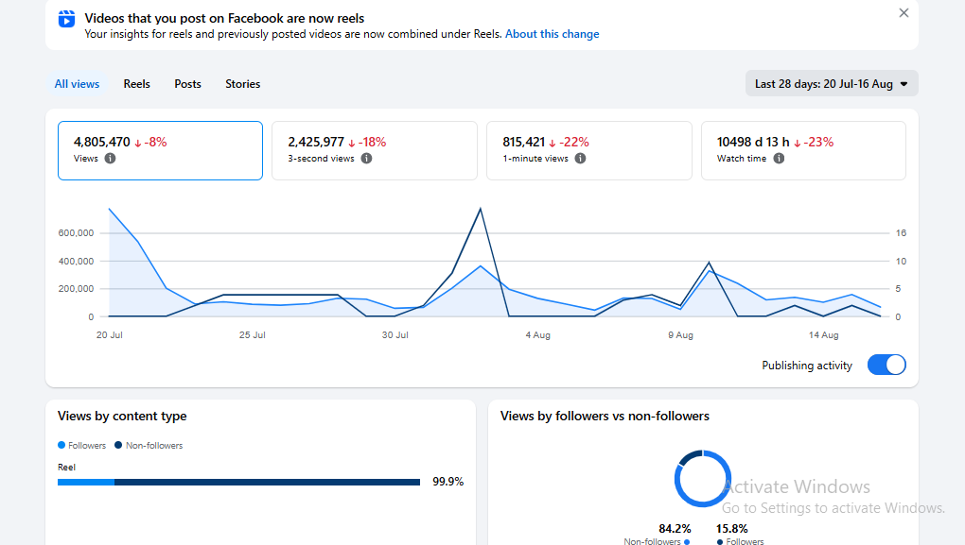
Task: Select the All views tab
Action: [x=77, y=83]
